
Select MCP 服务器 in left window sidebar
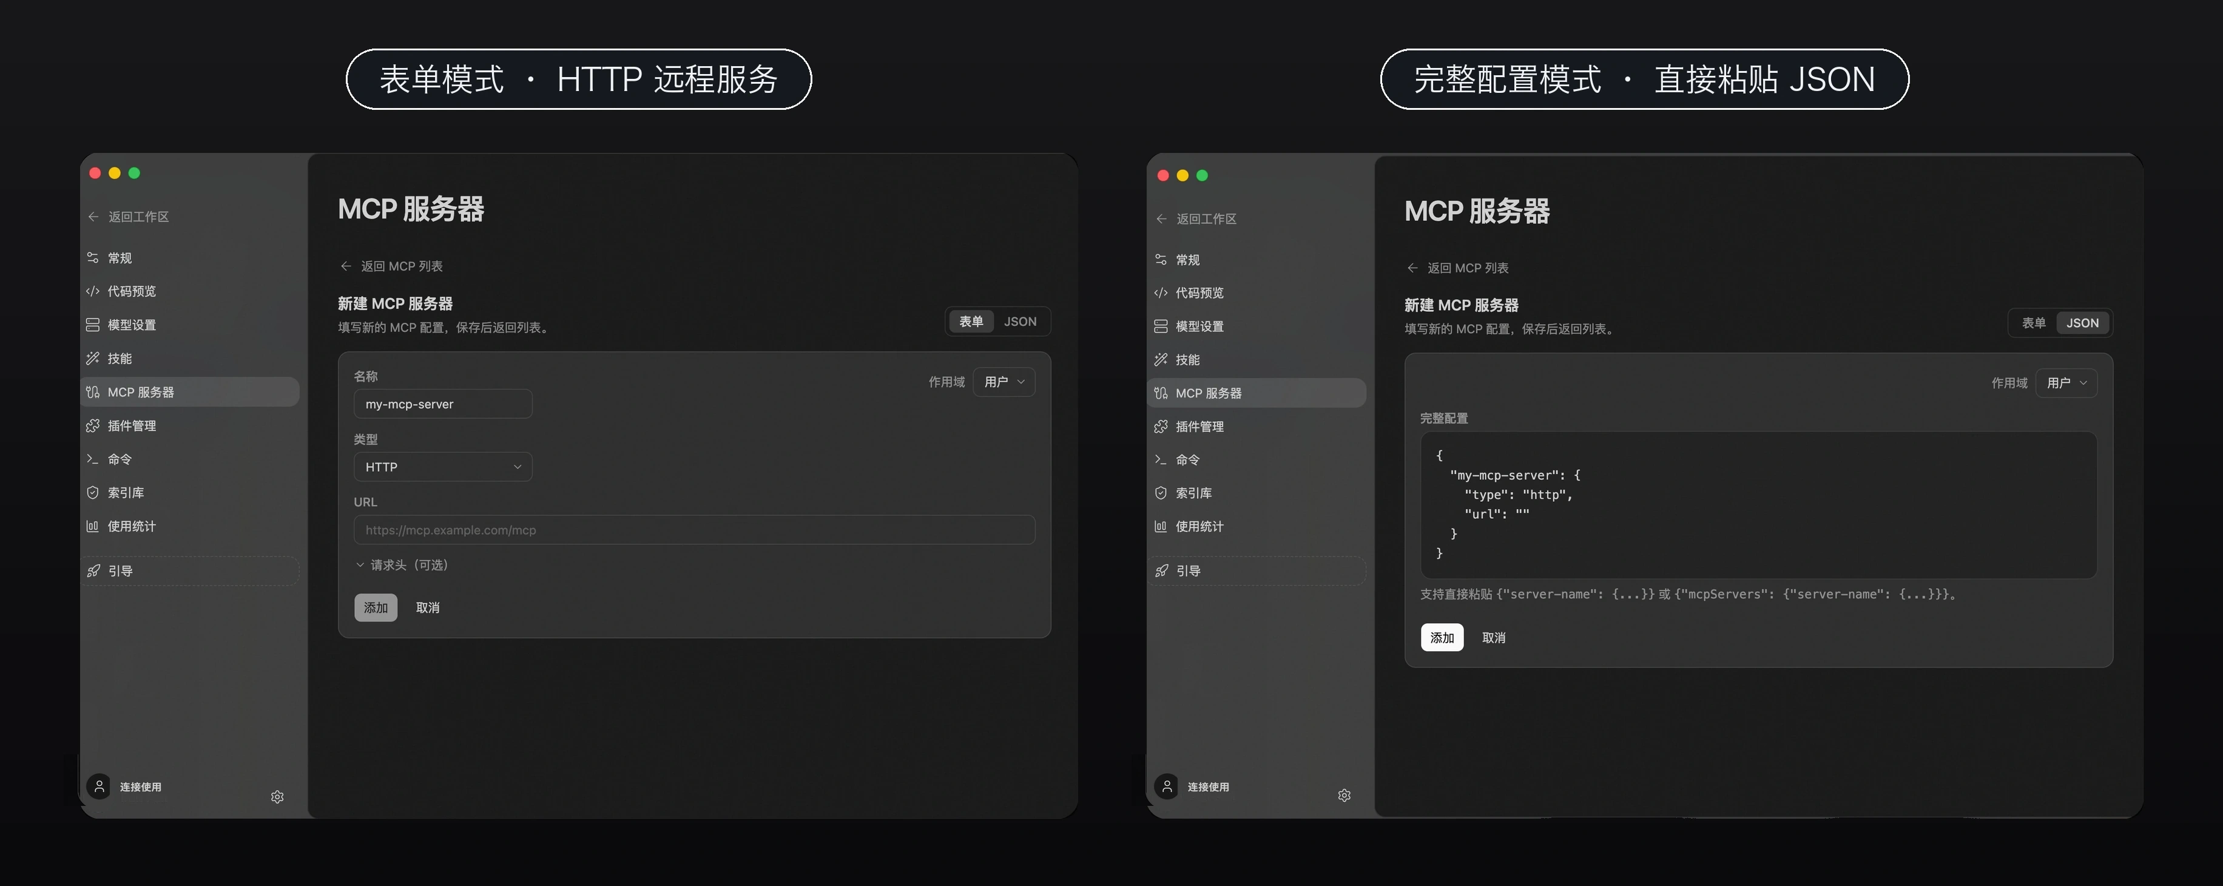[x=190, y=392]
